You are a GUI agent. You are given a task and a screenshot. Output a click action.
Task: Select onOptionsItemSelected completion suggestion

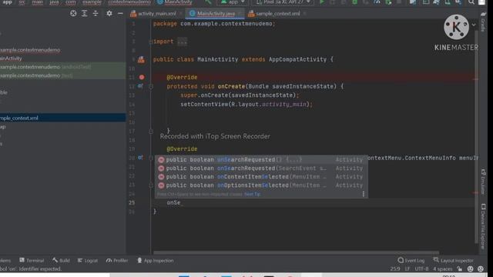[261, 185]
